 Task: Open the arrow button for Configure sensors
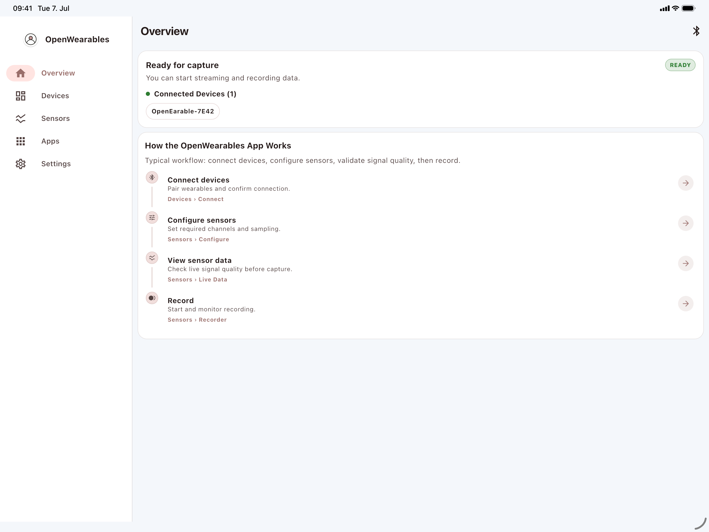(x=686, y=223)
